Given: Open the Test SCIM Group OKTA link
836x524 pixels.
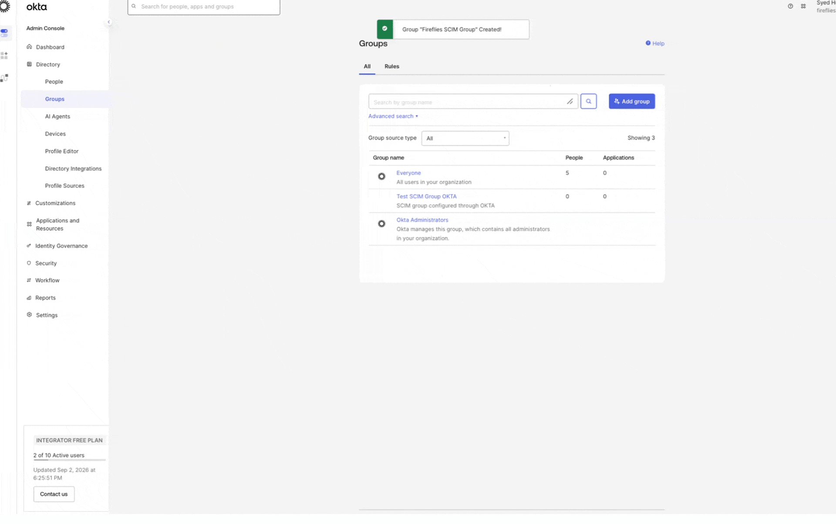Looking at the screenshot, I should 426,197.
